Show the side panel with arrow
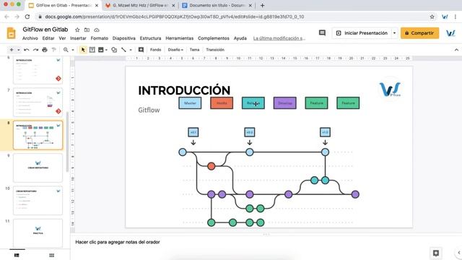 [x=459, y=253]
